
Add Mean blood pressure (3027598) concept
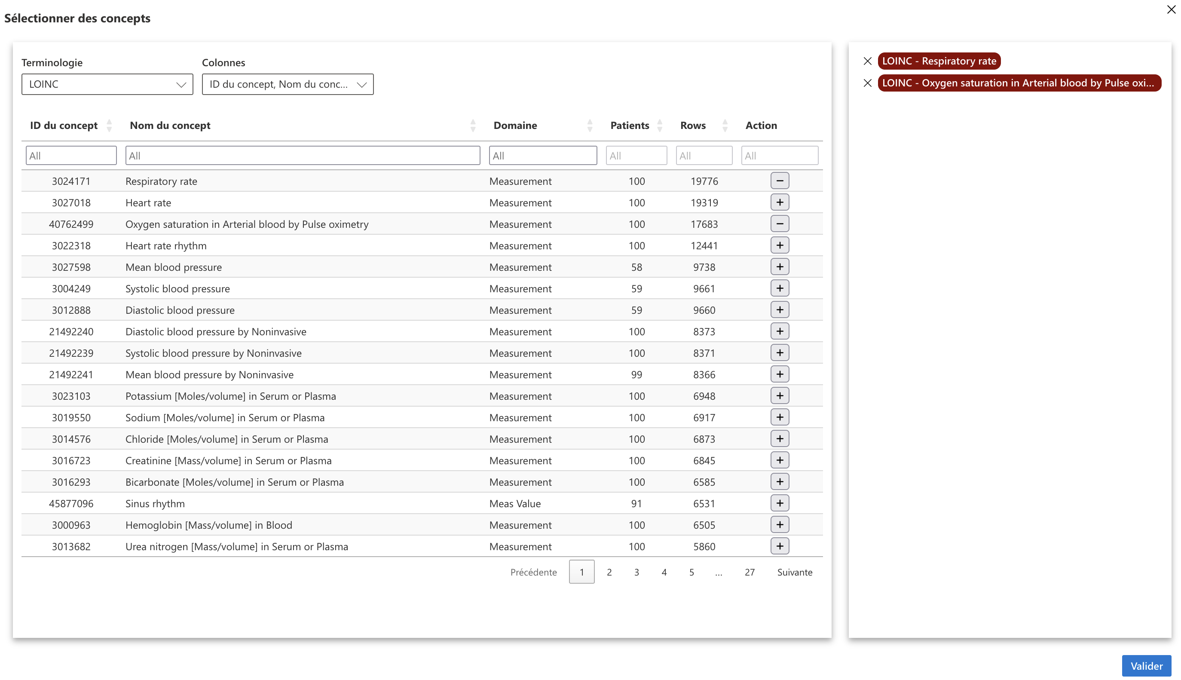780,266
